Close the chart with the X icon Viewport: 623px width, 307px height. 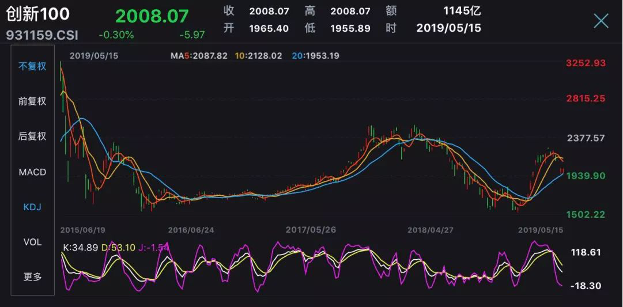[x=601, y=21]
